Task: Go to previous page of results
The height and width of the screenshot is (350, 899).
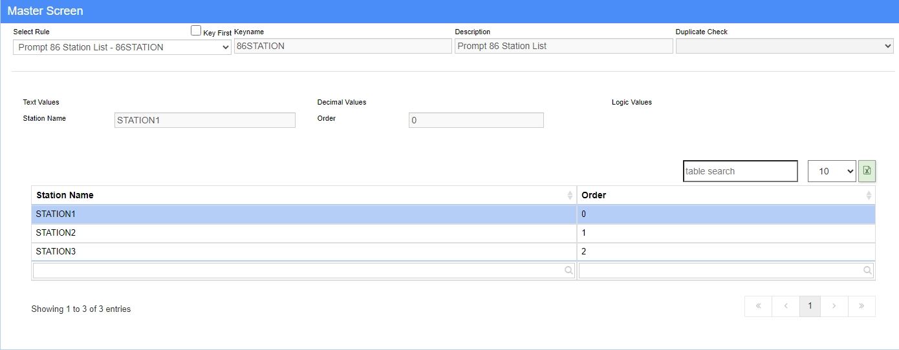Action: pyautogui.click(x=785, y=306)
